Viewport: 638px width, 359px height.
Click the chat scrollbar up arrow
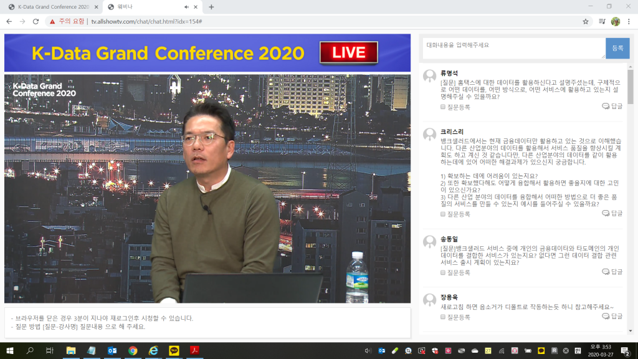[x=631, y=66]
